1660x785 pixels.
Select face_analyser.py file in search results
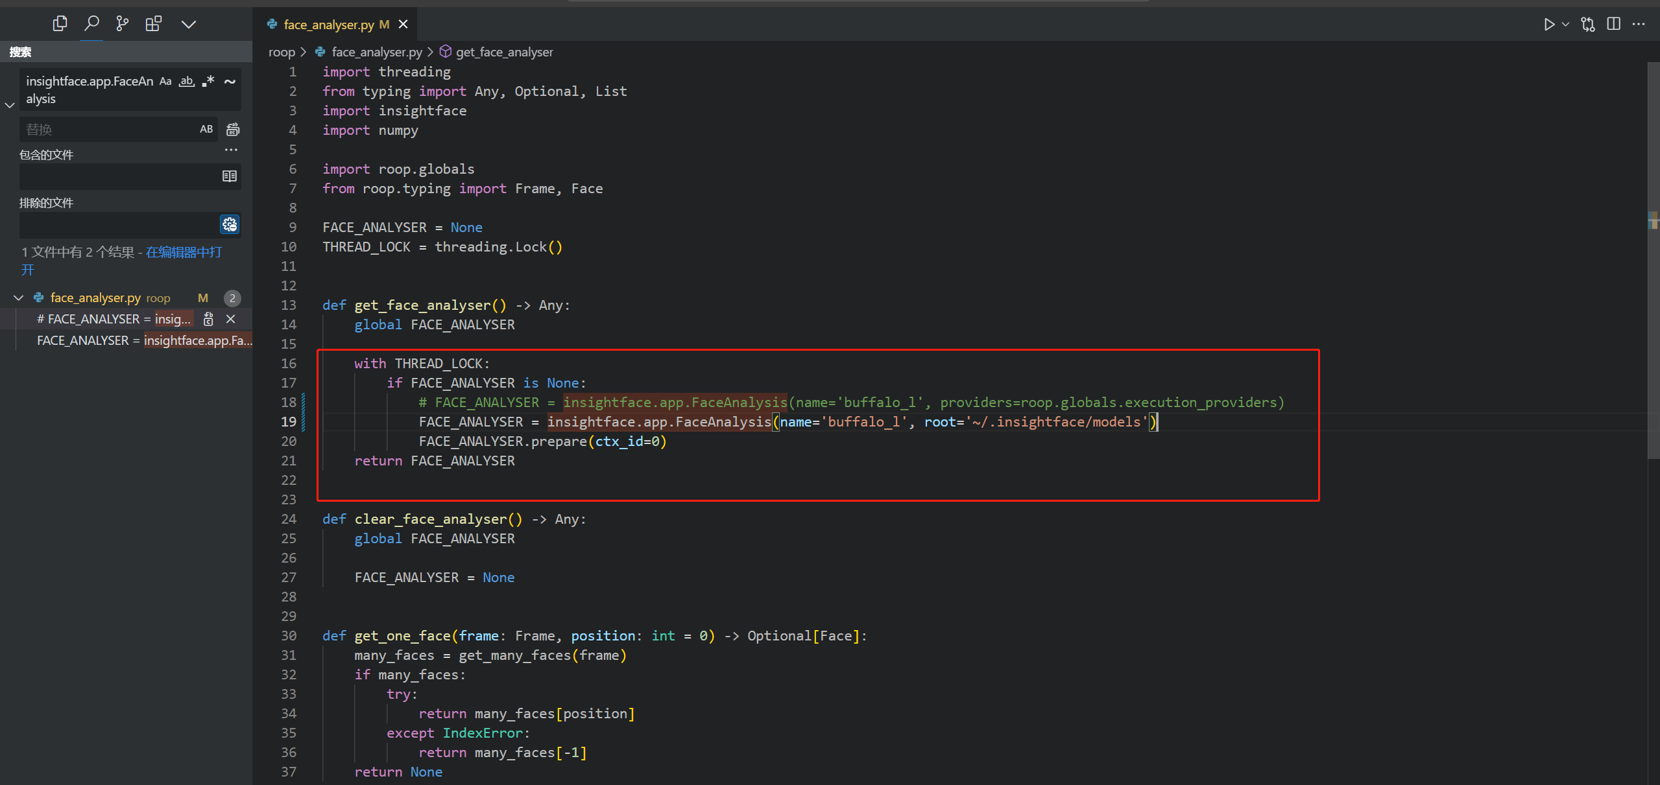(95, 298)
